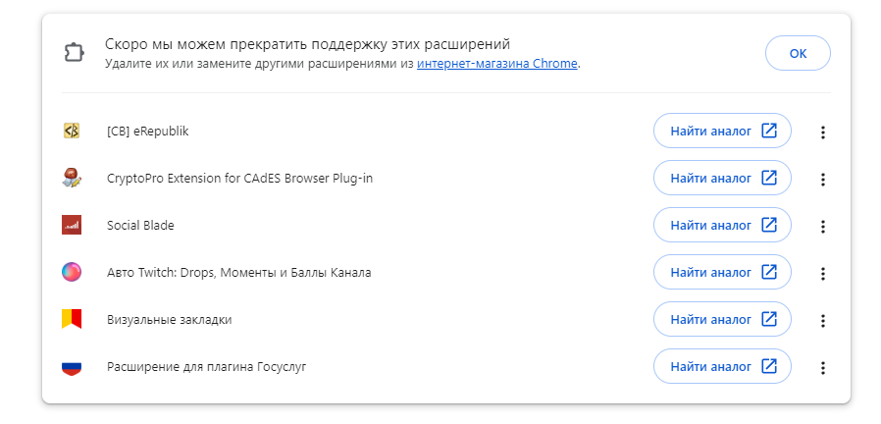The height and width of the screenshot is (424, 881).
Task: Dismiss the warning with the OK button
Action: [x=798, y=53]
